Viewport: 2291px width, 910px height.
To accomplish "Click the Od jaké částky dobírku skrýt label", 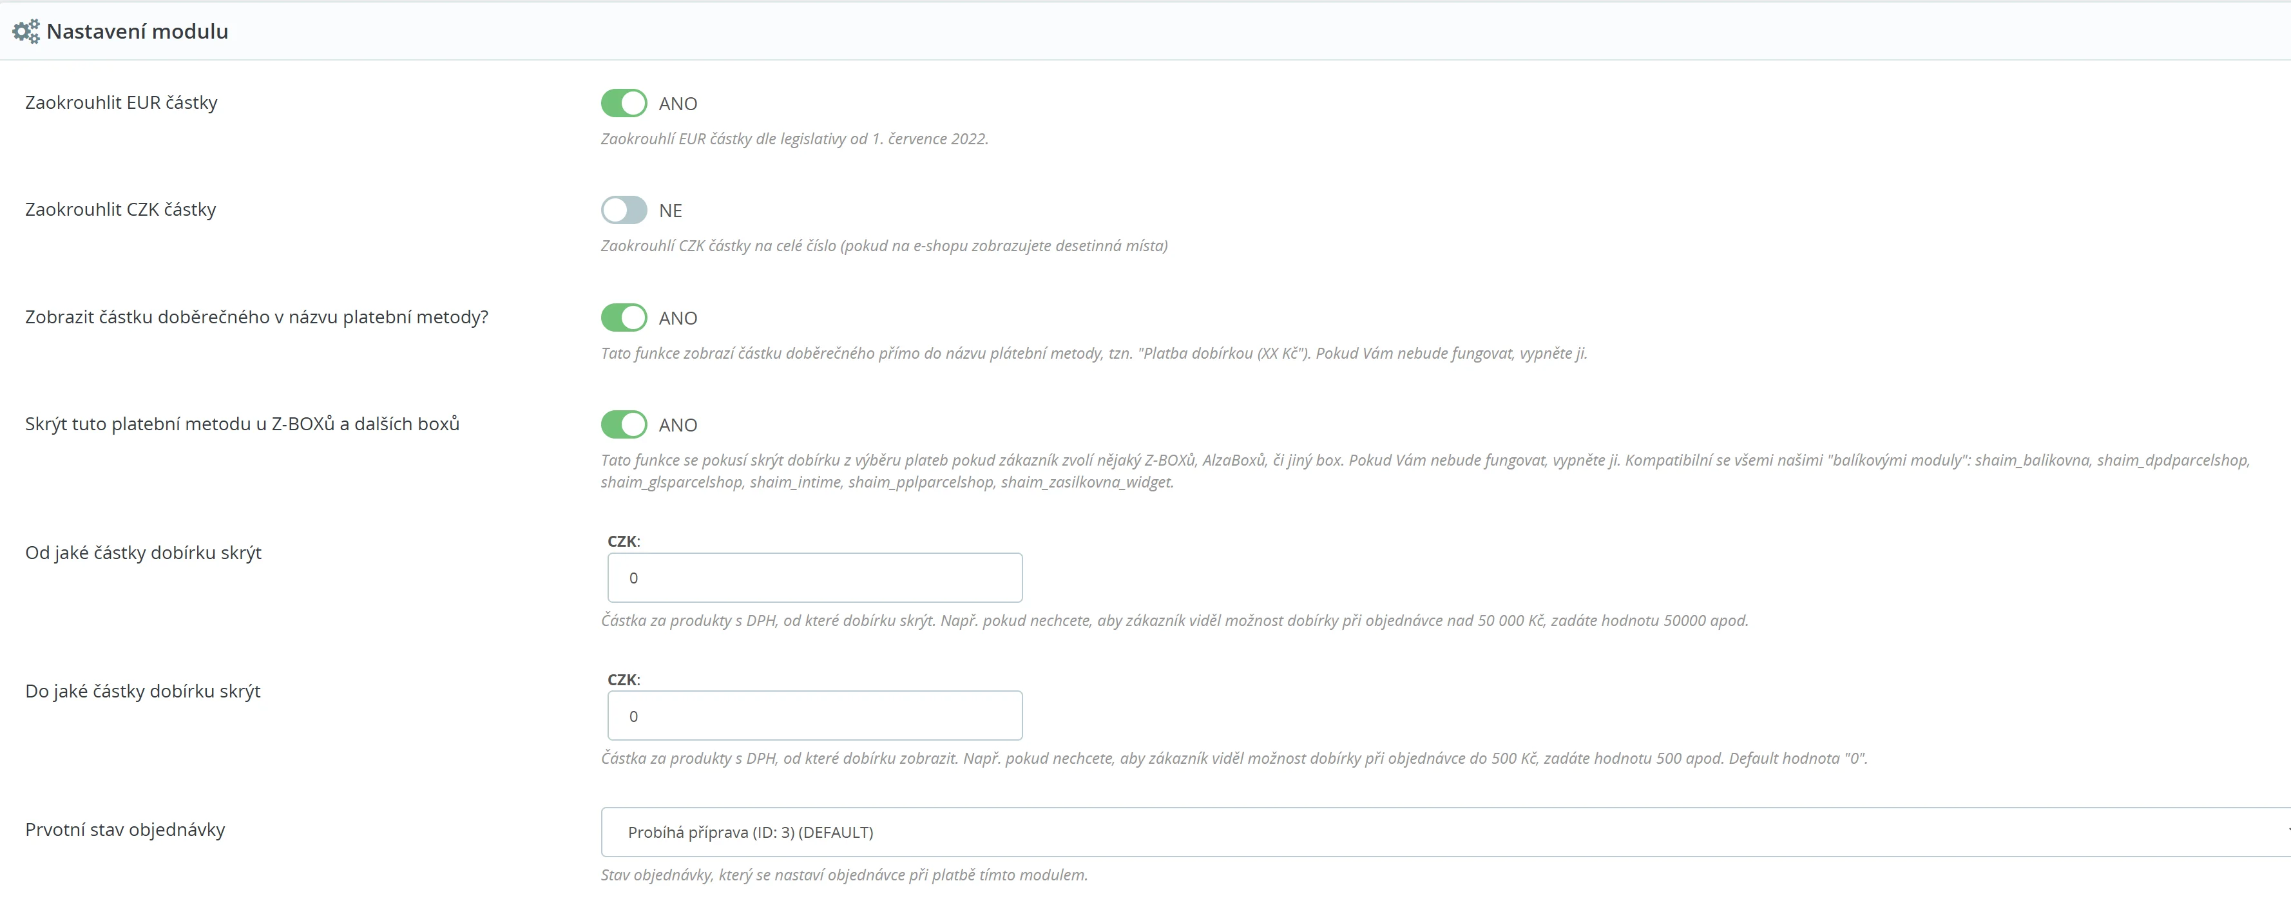I will pos(143,553).
